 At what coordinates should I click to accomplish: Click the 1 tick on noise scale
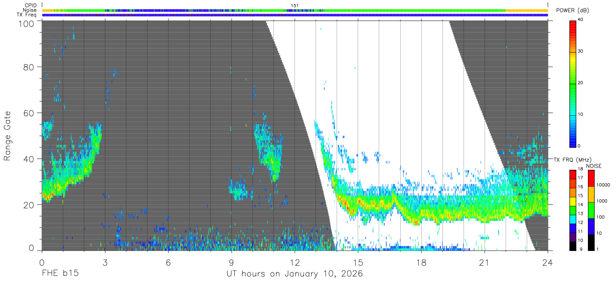pyautogui.click(x=598, y=250)
